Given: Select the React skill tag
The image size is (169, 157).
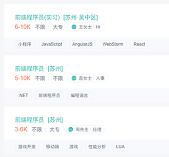Looking at the screenshot, I should (x=139, y=44).
